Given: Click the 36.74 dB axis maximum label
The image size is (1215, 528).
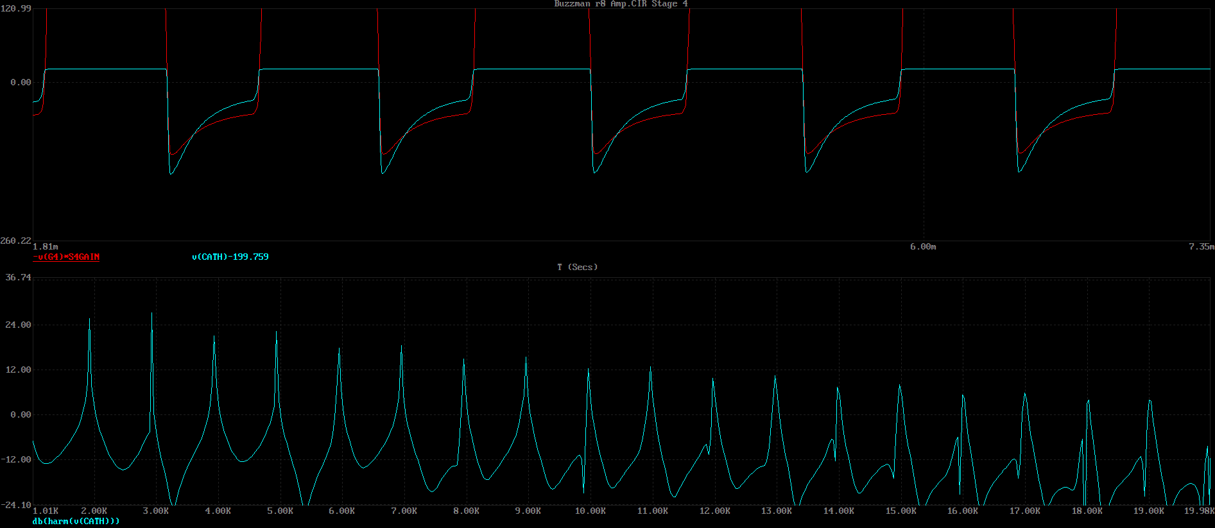Looking at the screenshot, I should pos(18,277).
